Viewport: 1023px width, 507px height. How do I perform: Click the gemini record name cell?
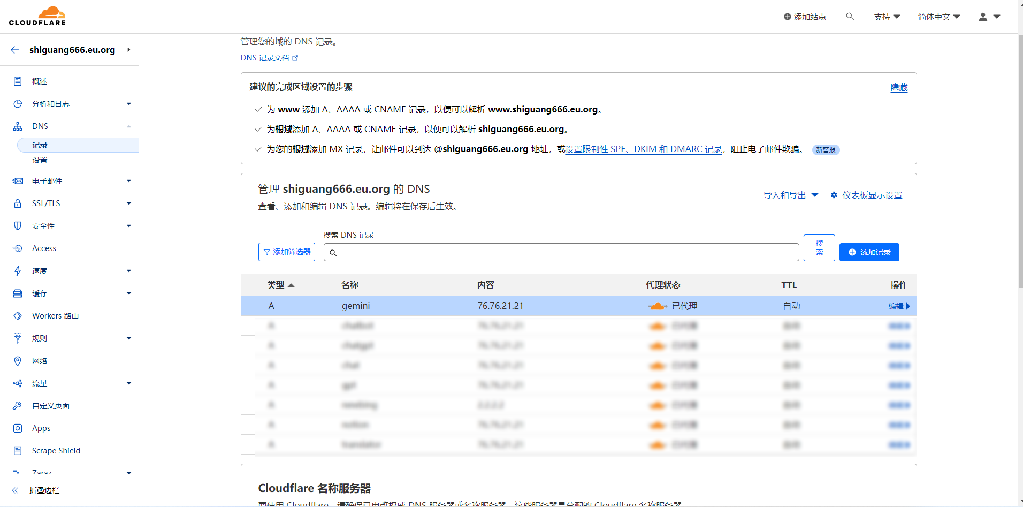pyautogui.click(x=356, y=306)
